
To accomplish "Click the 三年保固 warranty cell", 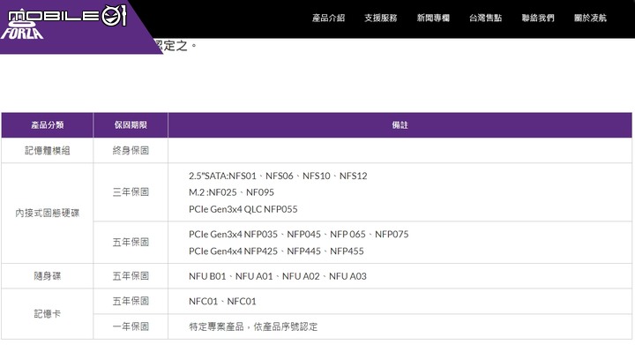I will click(x=131, y=192).
